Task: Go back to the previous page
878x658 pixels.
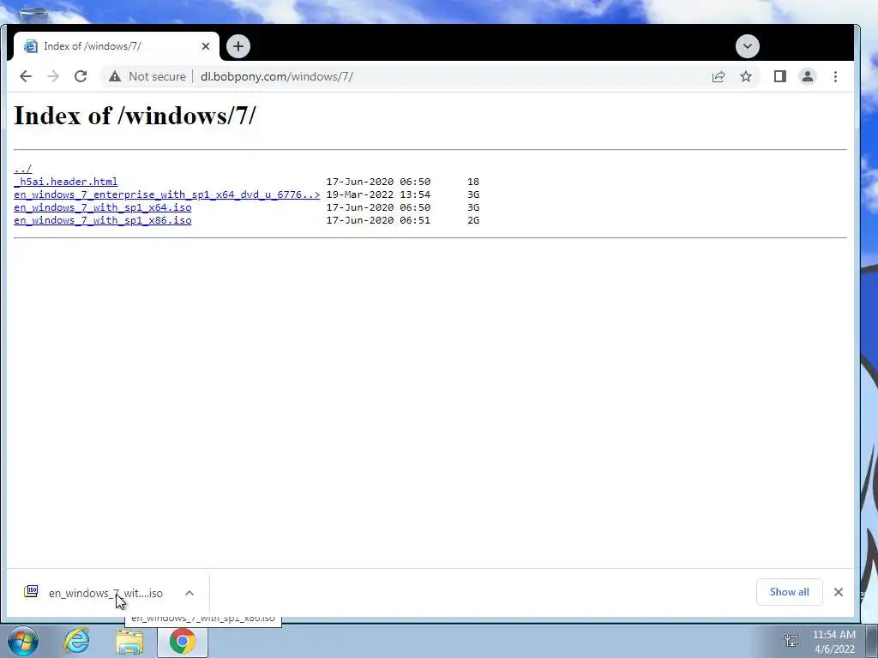Action: coord(26,76)
